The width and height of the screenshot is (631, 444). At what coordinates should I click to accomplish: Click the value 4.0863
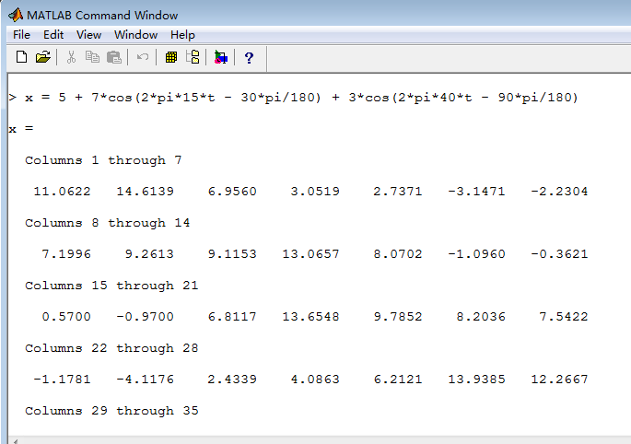tap(315, 380)
